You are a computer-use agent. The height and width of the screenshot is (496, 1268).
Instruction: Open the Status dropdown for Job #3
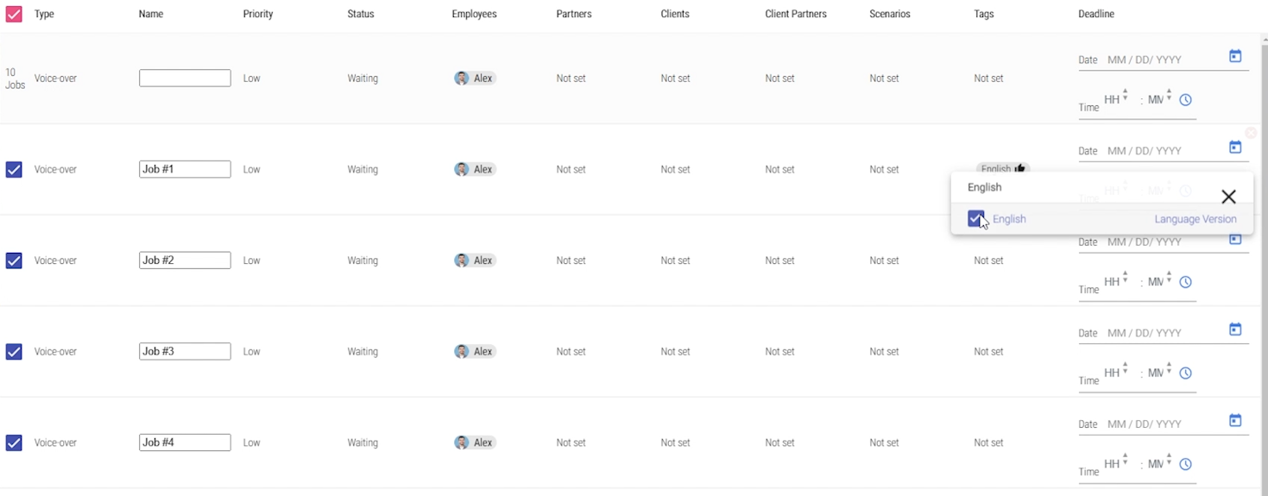(363, 352)
